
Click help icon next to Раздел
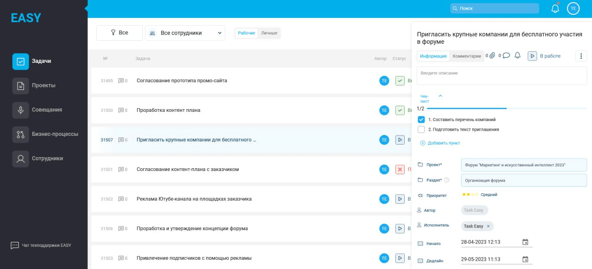pyautogui.click(x=447, y=180)
